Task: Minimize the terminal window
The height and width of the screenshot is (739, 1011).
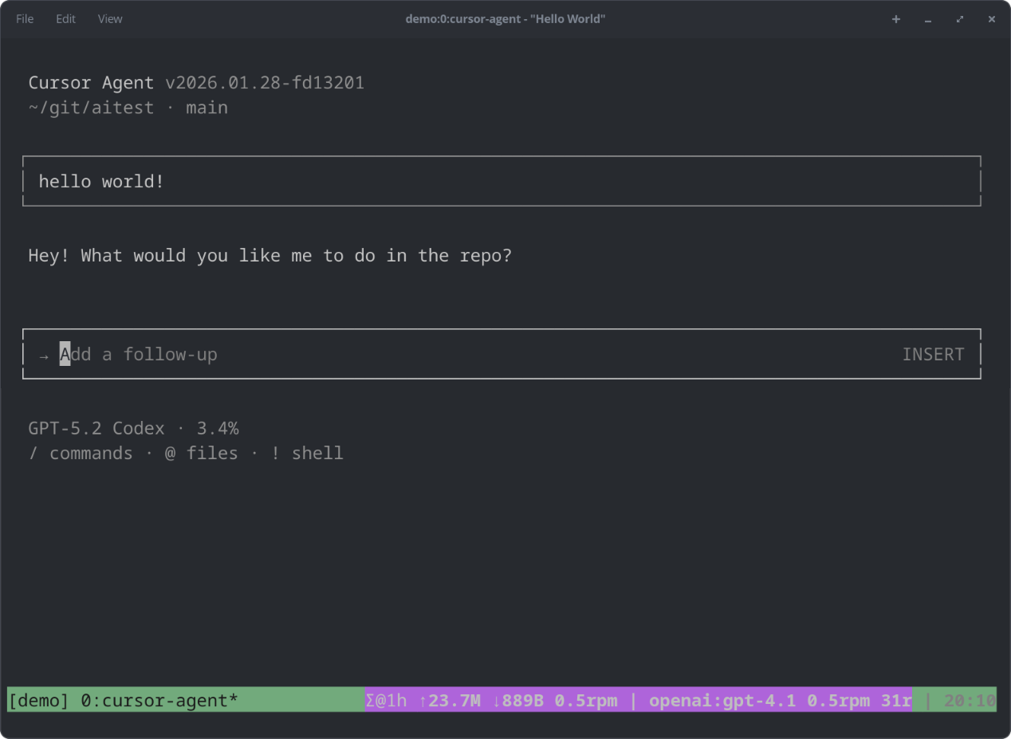Action: coord(928,19)
